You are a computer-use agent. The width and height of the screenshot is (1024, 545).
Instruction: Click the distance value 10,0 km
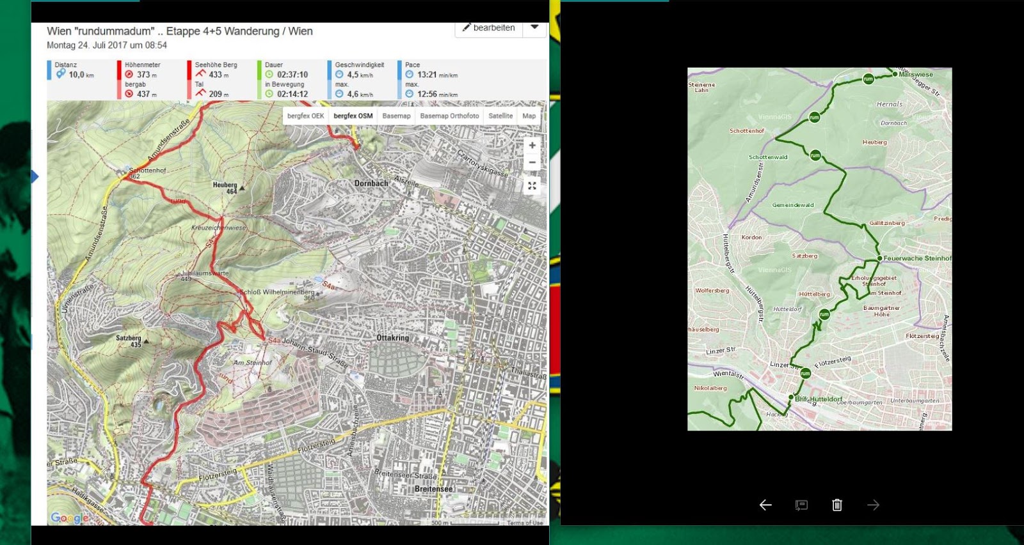(81, 75)
